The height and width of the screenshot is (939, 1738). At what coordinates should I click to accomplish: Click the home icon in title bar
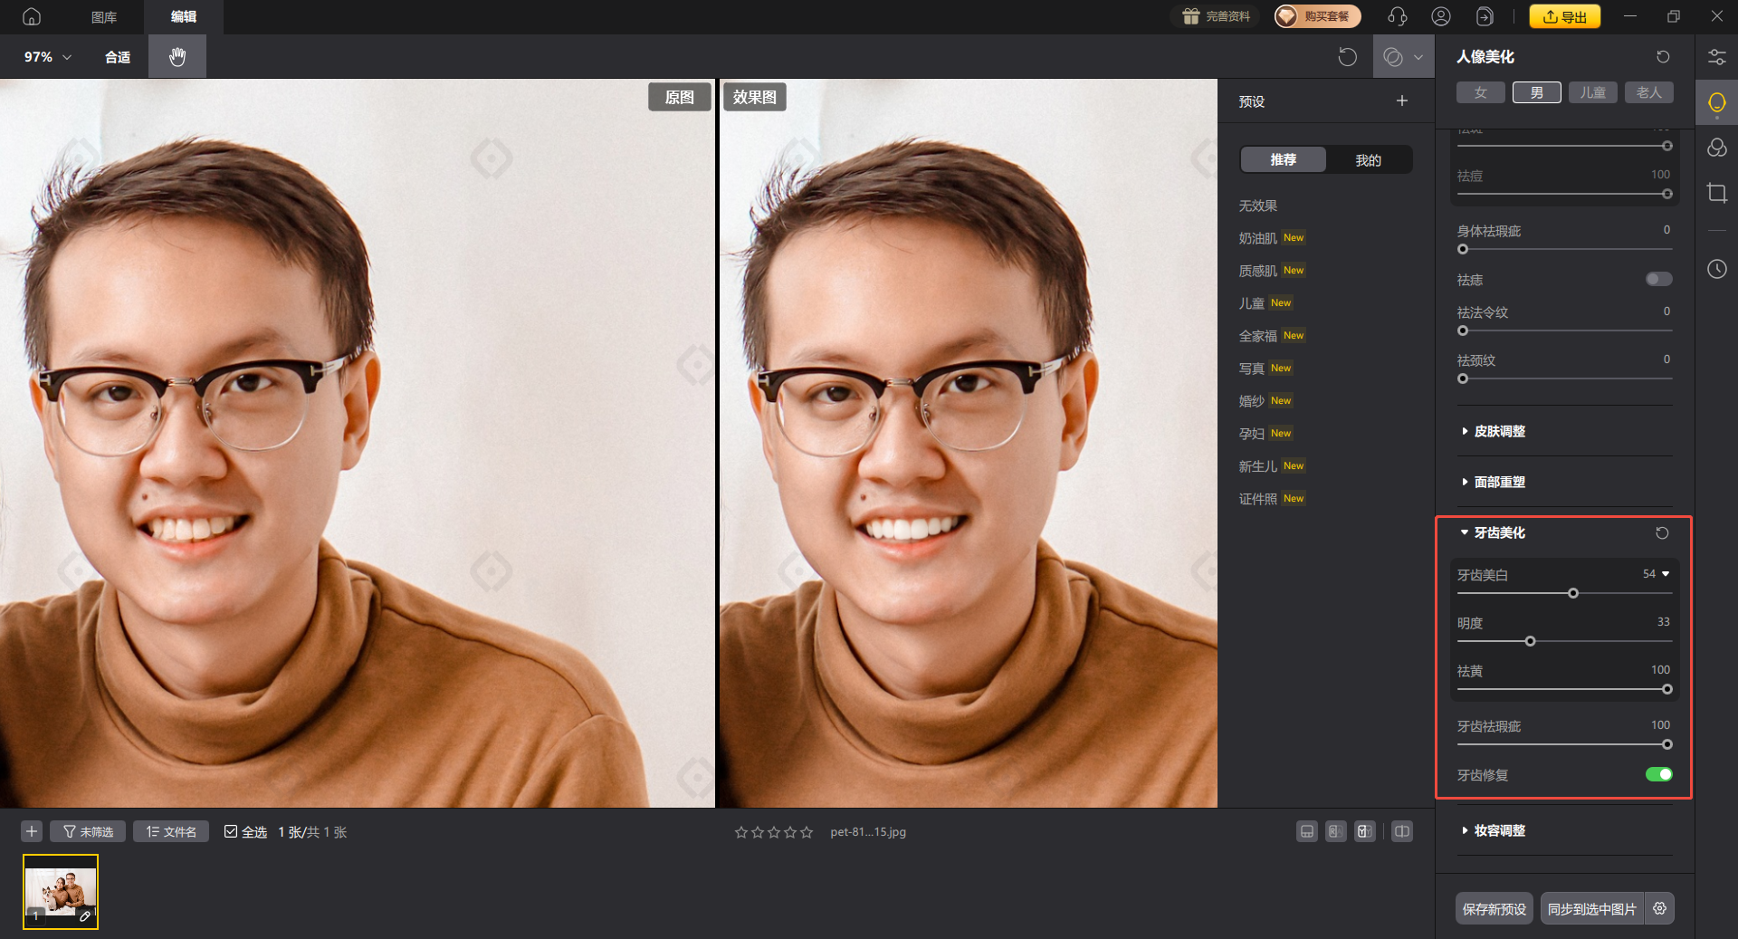tap(32, 16)
